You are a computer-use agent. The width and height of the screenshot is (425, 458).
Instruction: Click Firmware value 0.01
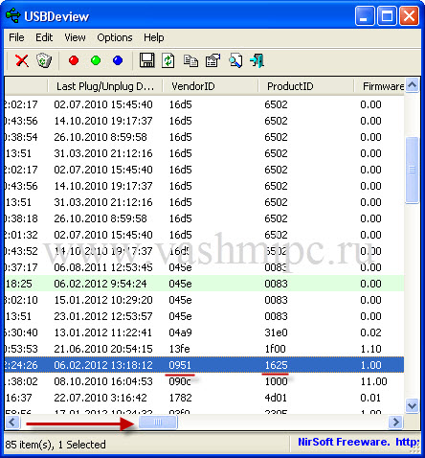coord(370,398)
